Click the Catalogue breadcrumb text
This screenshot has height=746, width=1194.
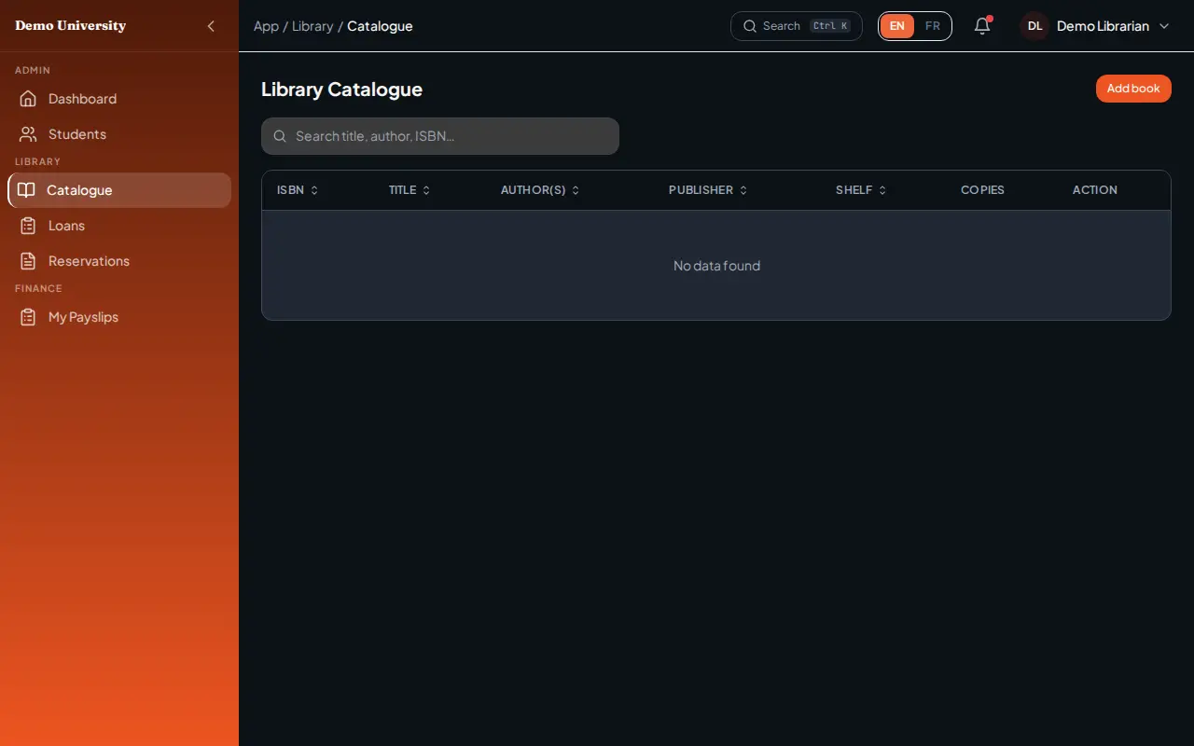(380, 26)
